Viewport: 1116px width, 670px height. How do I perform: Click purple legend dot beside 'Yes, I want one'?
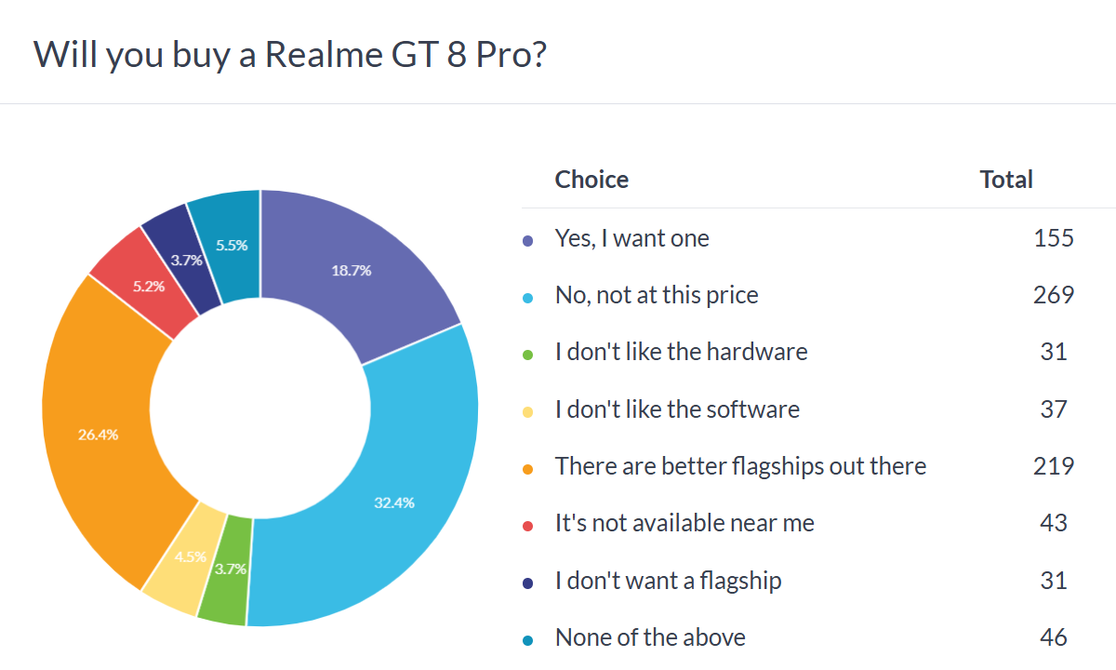tap(528, 241)
